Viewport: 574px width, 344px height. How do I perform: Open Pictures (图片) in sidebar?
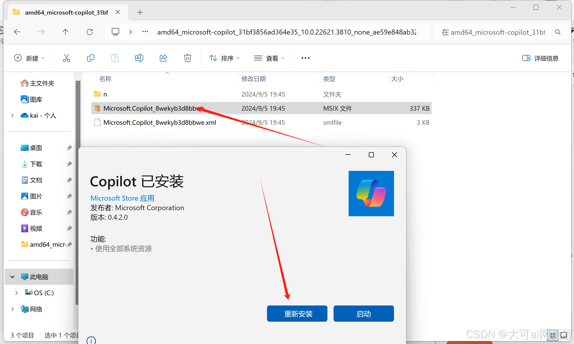point(32,196)
